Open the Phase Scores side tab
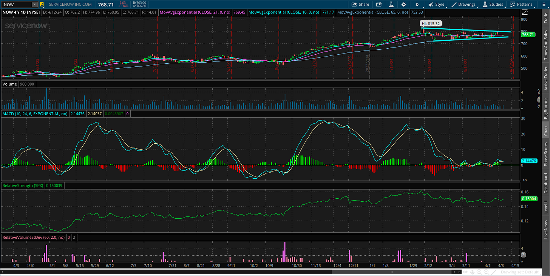This screenshot has height=276, width=550. pyautogui.click(x=545, y=154)
